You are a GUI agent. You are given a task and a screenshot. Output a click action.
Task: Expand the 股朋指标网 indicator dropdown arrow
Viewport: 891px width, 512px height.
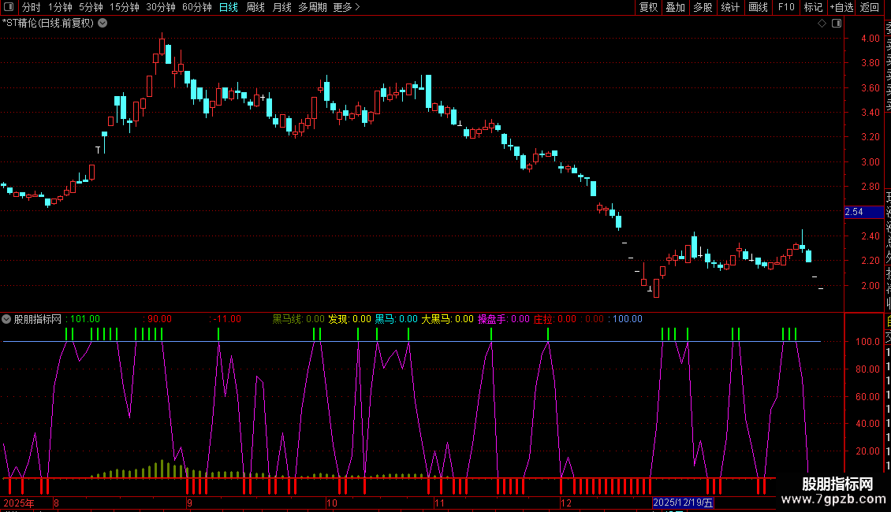tap(7, 319)
